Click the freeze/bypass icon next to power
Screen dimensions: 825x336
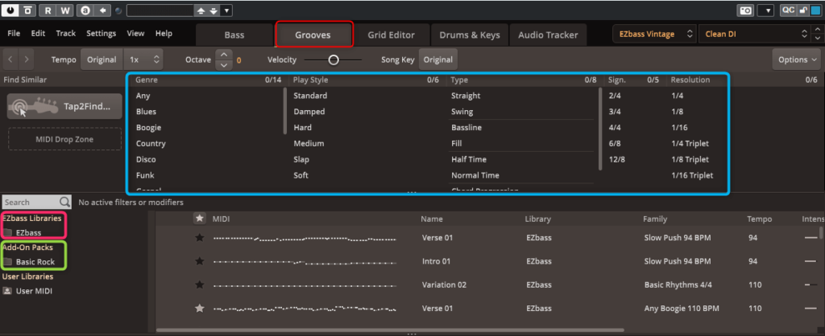pos(28,10)
